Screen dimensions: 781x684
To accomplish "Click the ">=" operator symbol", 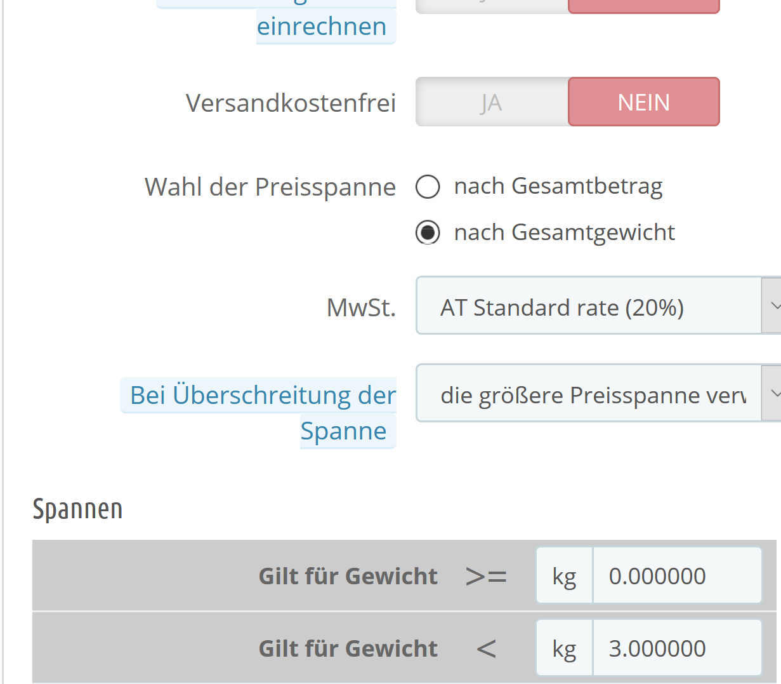I will point(486,577).
